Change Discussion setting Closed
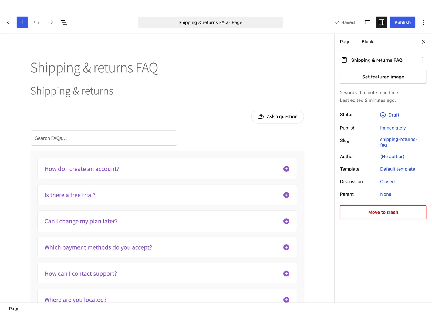The width and height of the screenshot is (432, 314). point(387,181)
